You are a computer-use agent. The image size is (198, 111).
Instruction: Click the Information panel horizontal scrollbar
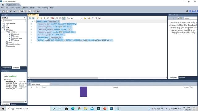pos(14,102)
